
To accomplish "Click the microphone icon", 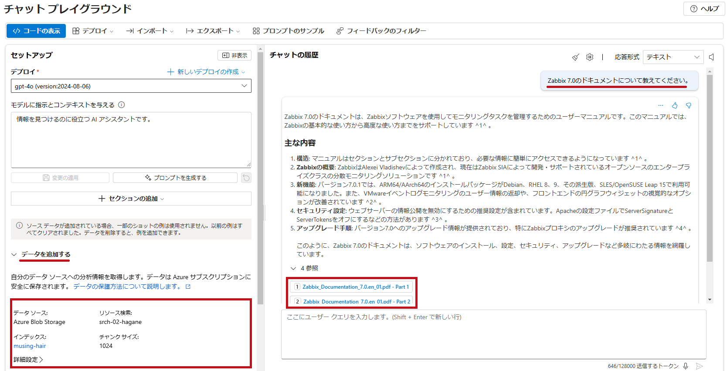I will coord(686,366).
